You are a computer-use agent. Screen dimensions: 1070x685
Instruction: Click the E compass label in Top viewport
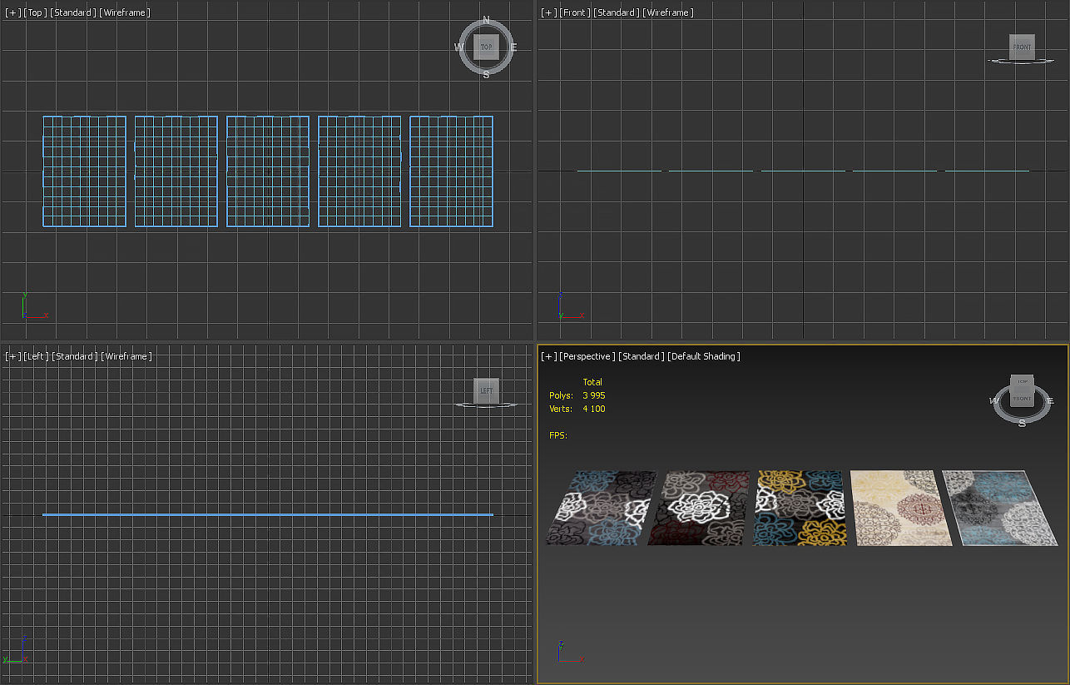click(x=513, y=47)
